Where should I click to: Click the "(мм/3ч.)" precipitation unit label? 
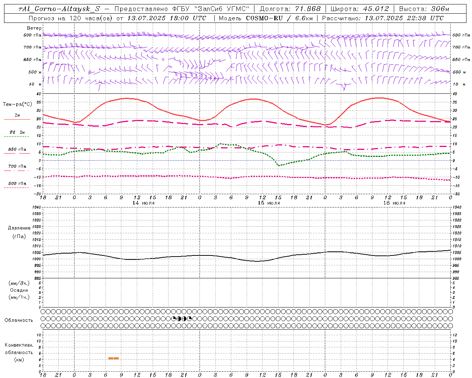[x=19, y=283]
